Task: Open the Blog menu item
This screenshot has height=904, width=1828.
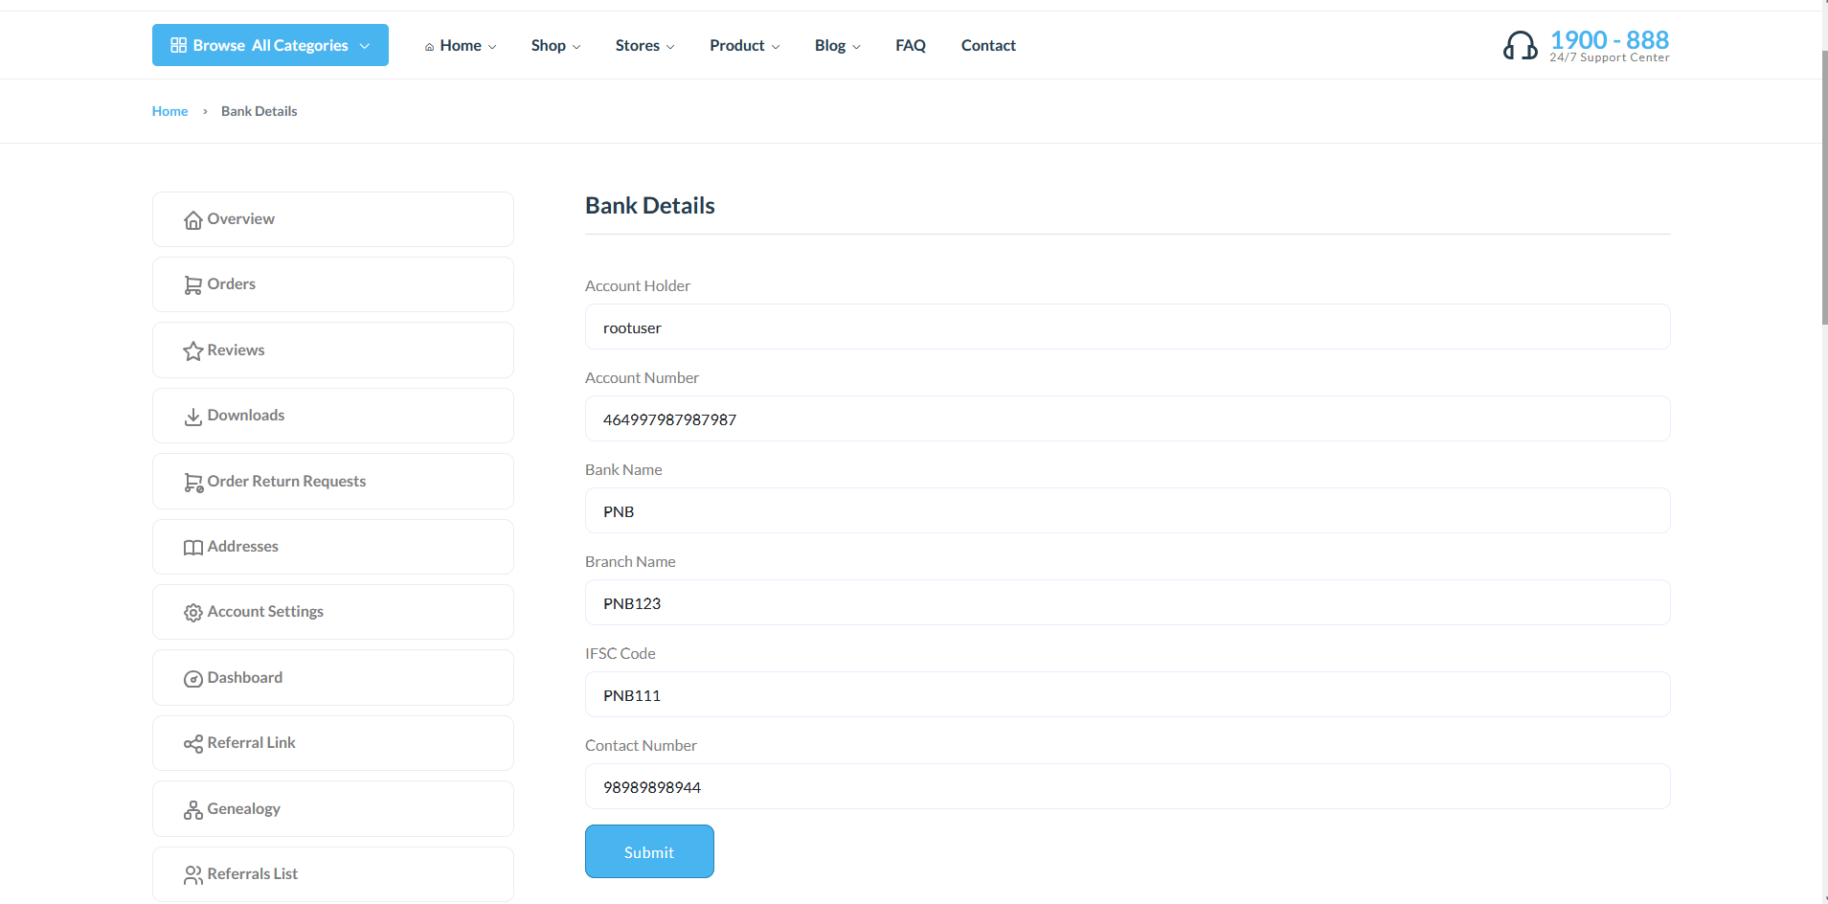Action: tap(837, 45)
